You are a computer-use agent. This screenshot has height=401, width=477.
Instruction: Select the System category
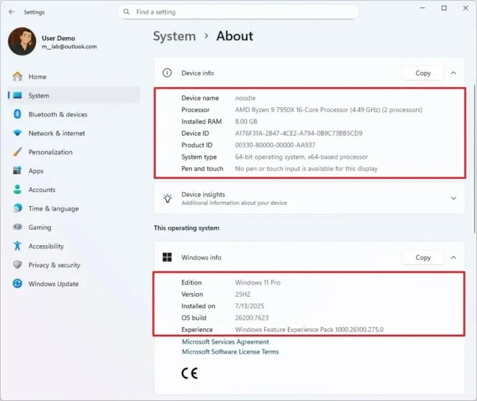coord(73,95)
